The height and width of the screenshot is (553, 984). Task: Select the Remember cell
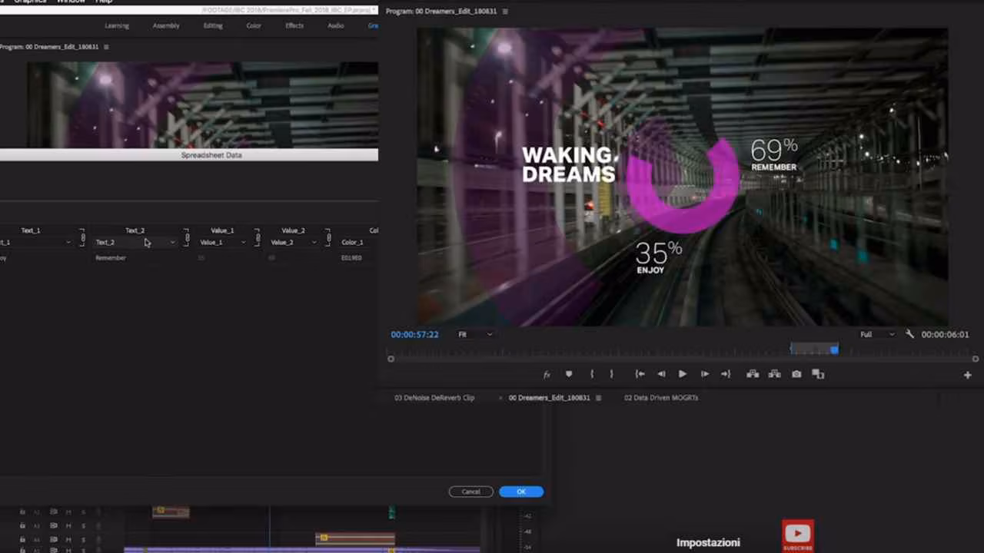click(x=111, y=258)
